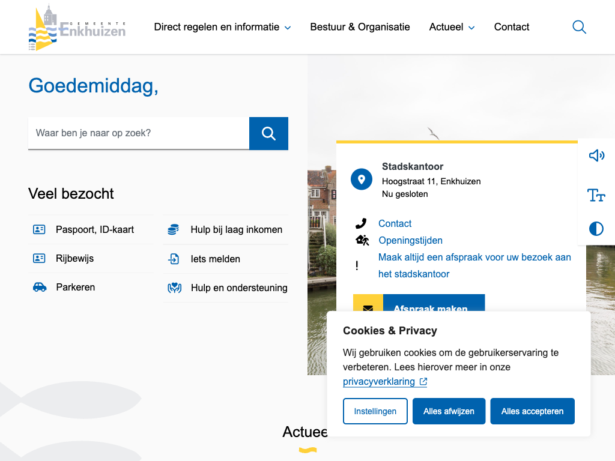Open cookie Instellingen
Viewport: 615px width, 461px height.
pyautogui.click(x=375, y=411)
